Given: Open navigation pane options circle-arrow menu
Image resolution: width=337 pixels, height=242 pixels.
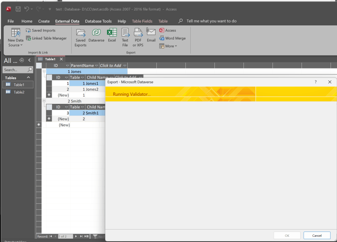Looking at the screenshot, I should (22, 60).
